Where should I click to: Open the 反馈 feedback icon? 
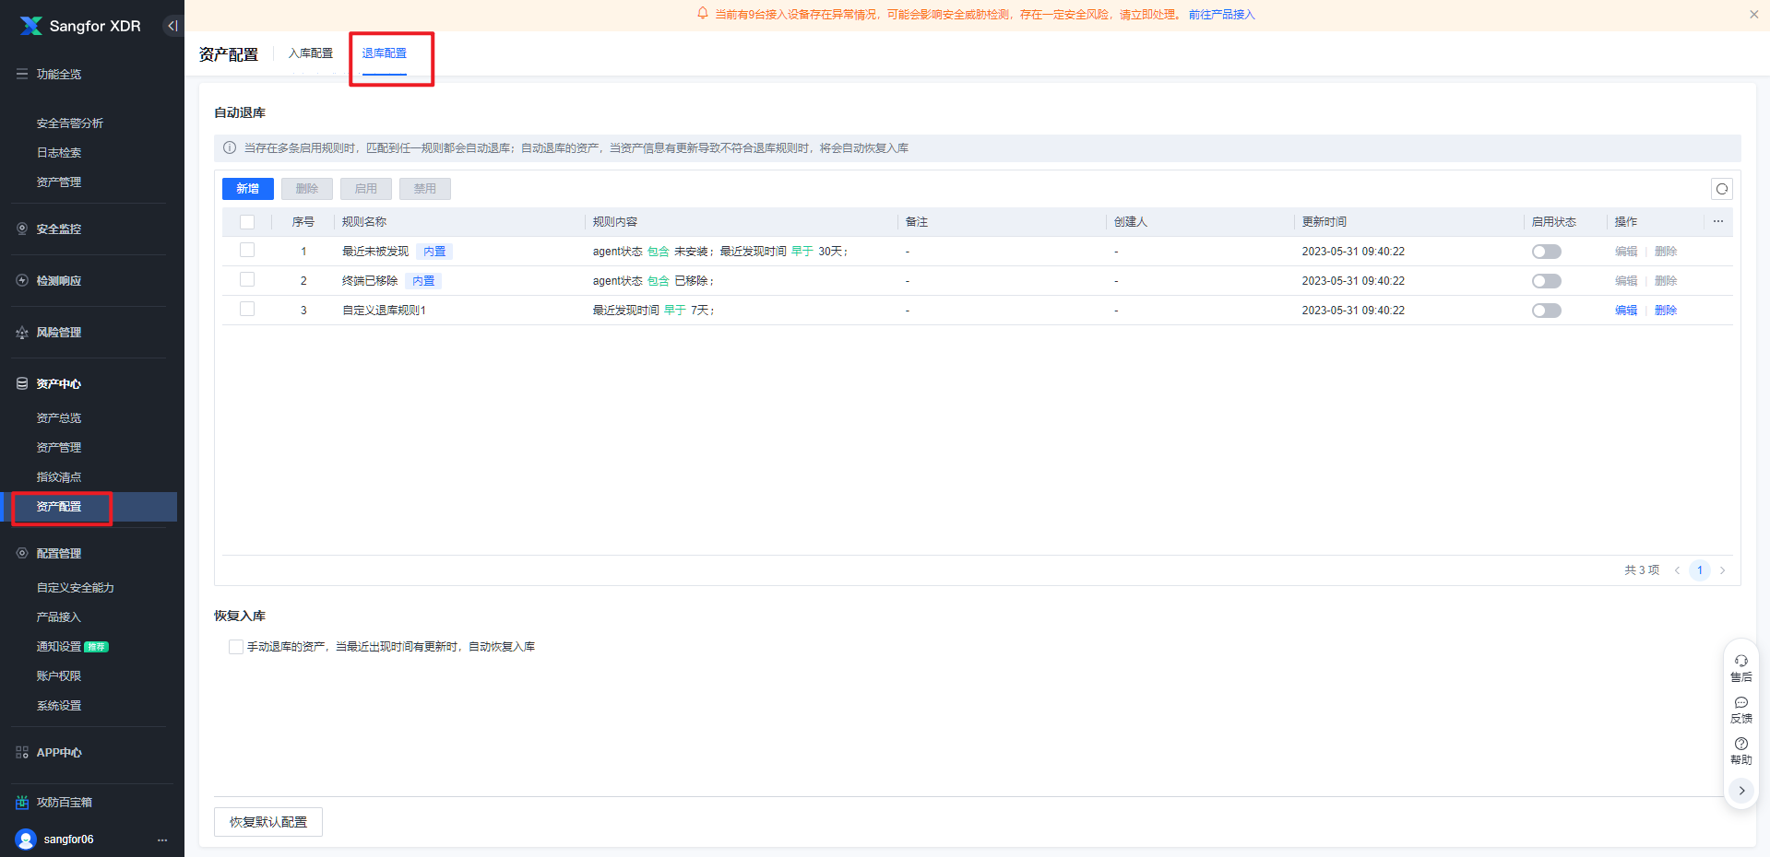(1740, 709)
